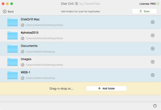Remove the DiskDrill Mac folder from list
This screenshot has height=110, width=161.
(153, 22)
